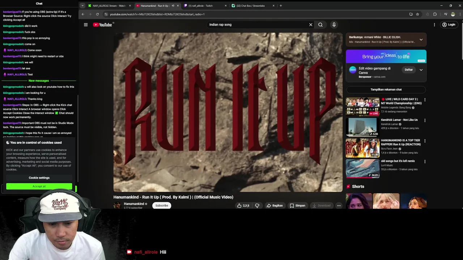This screenshot has width=463, height=260.
Task: Click the Kendrick Lamar channel name text
Action: (389, 124)
